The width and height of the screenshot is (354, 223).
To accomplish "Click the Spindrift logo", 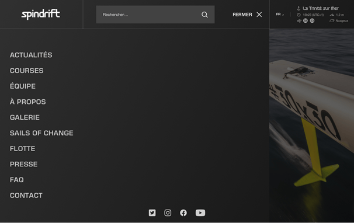I will pyautogui.click(x=41, y=14).
